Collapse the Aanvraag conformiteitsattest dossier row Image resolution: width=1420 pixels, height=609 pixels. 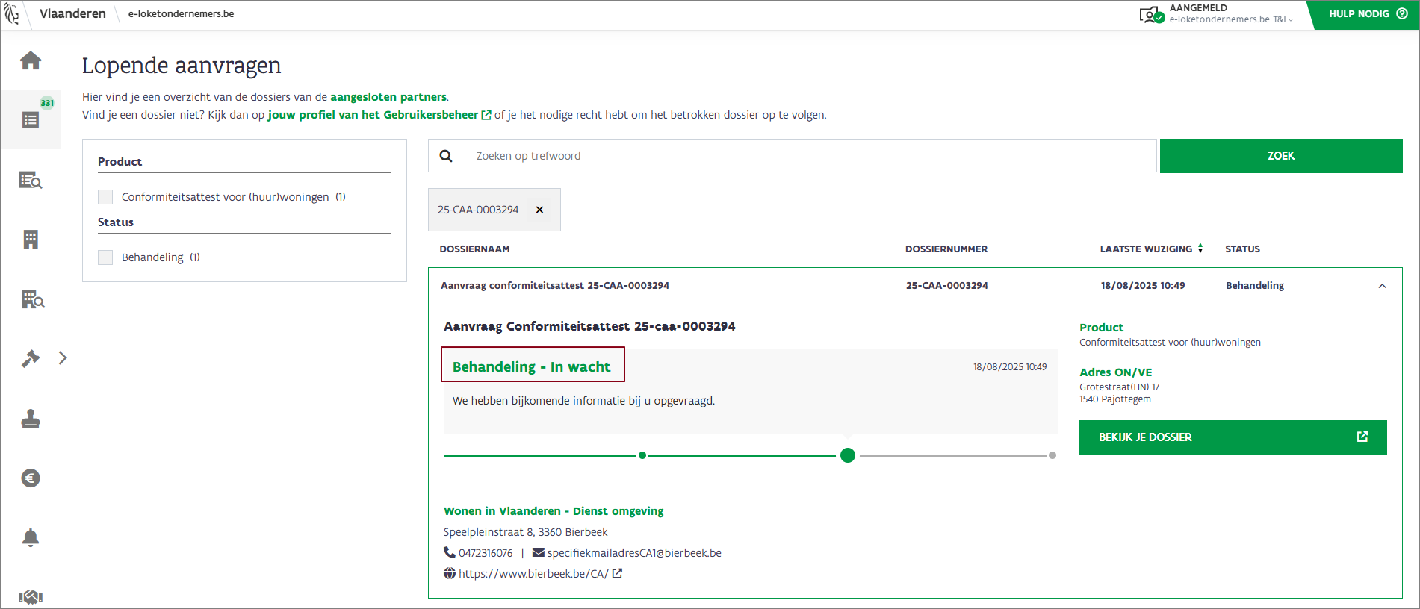(1382, 286)
